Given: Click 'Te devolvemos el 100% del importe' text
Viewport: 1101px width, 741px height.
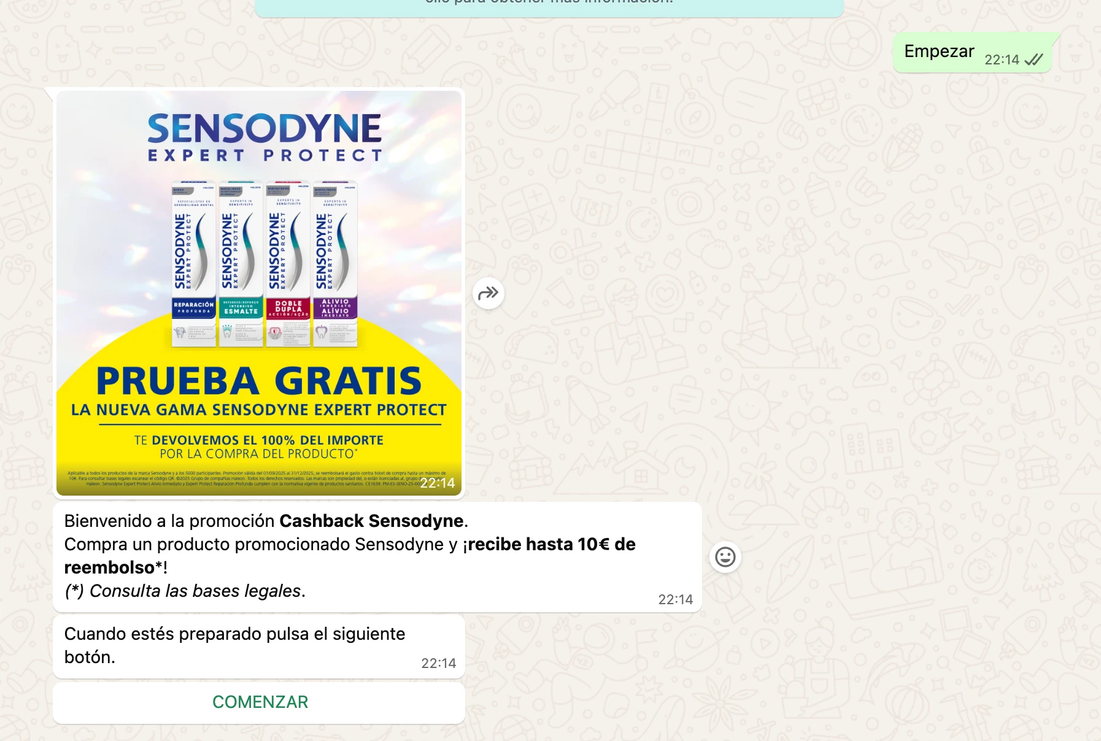Looking at the screenshot, I should 258,440.
